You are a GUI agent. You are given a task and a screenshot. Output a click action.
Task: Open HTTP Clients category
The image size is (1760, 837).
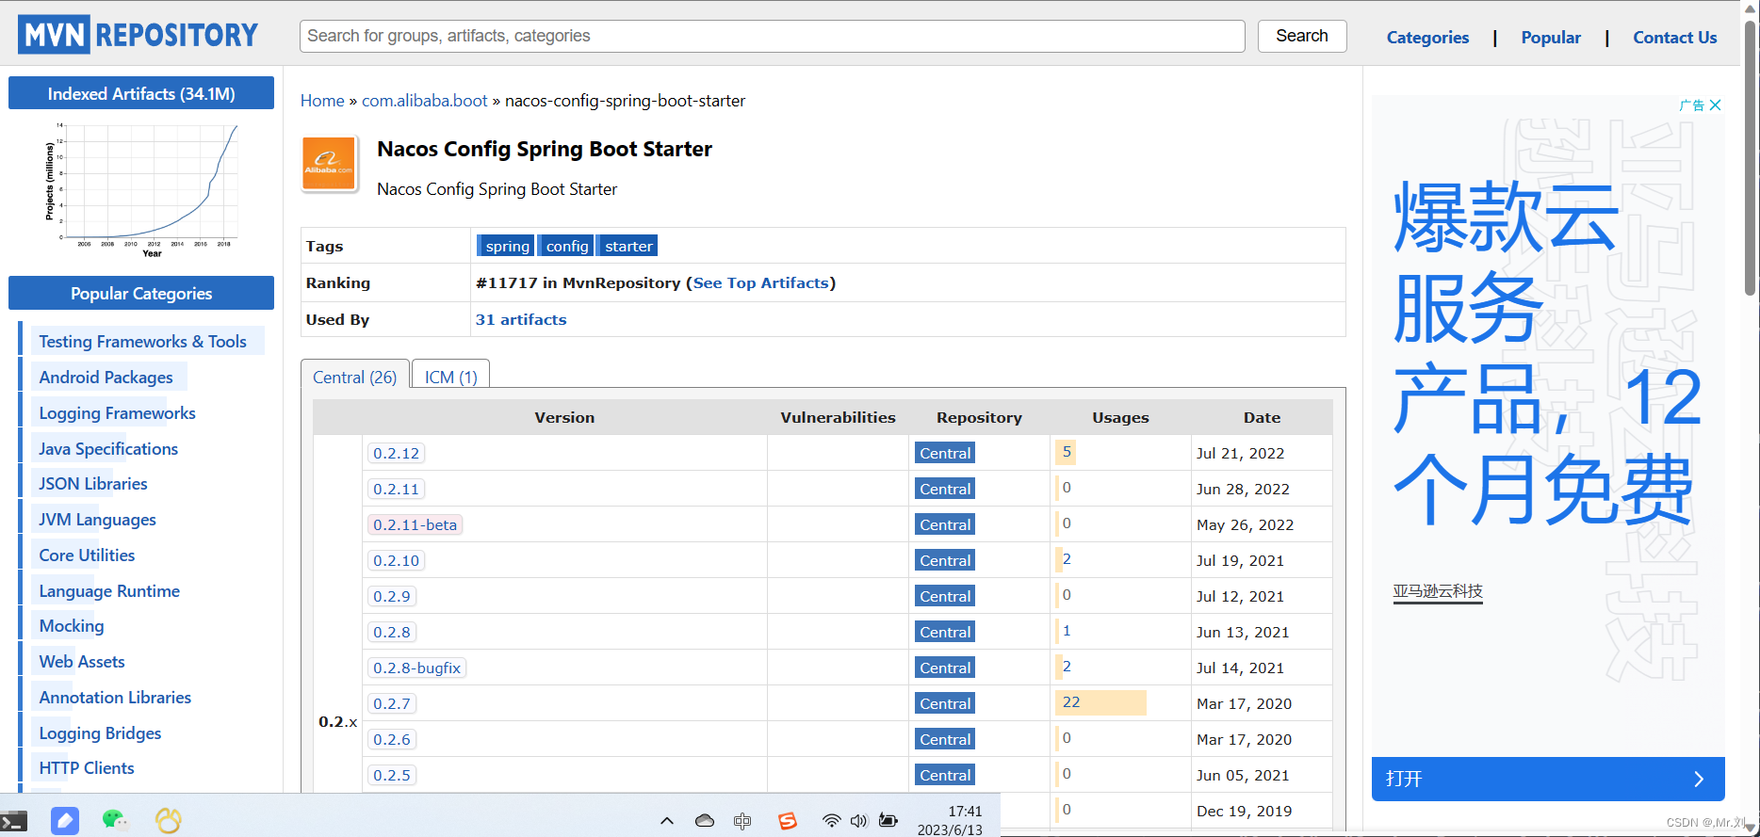coord(87,767)
